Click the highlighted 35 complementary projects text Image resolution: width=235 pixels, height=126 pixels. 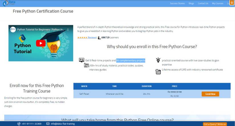[130, 61]
